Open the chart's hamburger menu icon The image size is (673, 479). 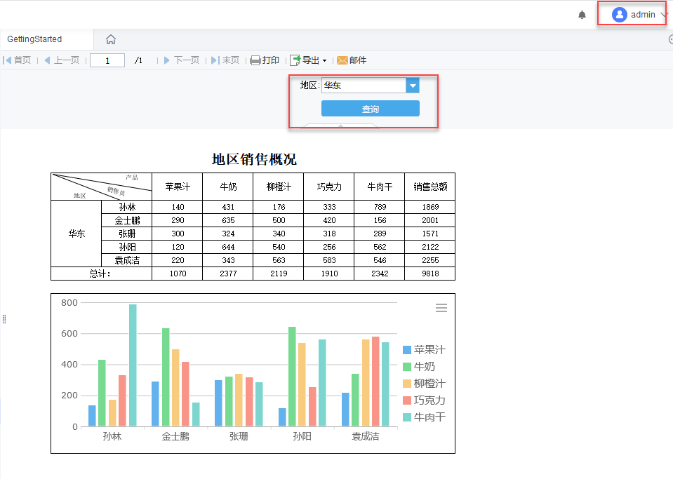pyautogui.click(x=441, y=307)
